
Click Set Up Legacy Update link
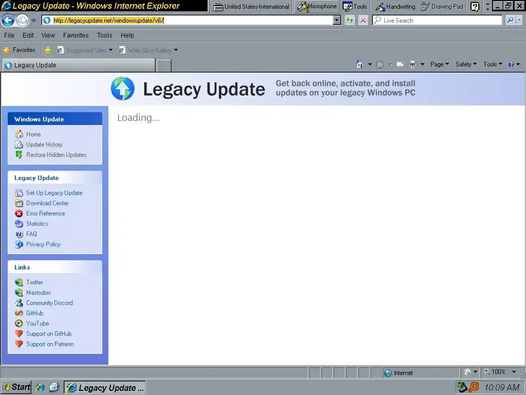54,193
